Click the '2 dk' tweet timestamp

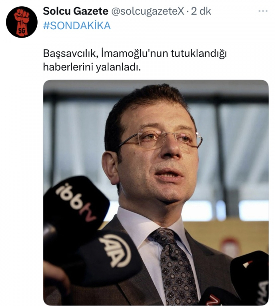[201, 11]
